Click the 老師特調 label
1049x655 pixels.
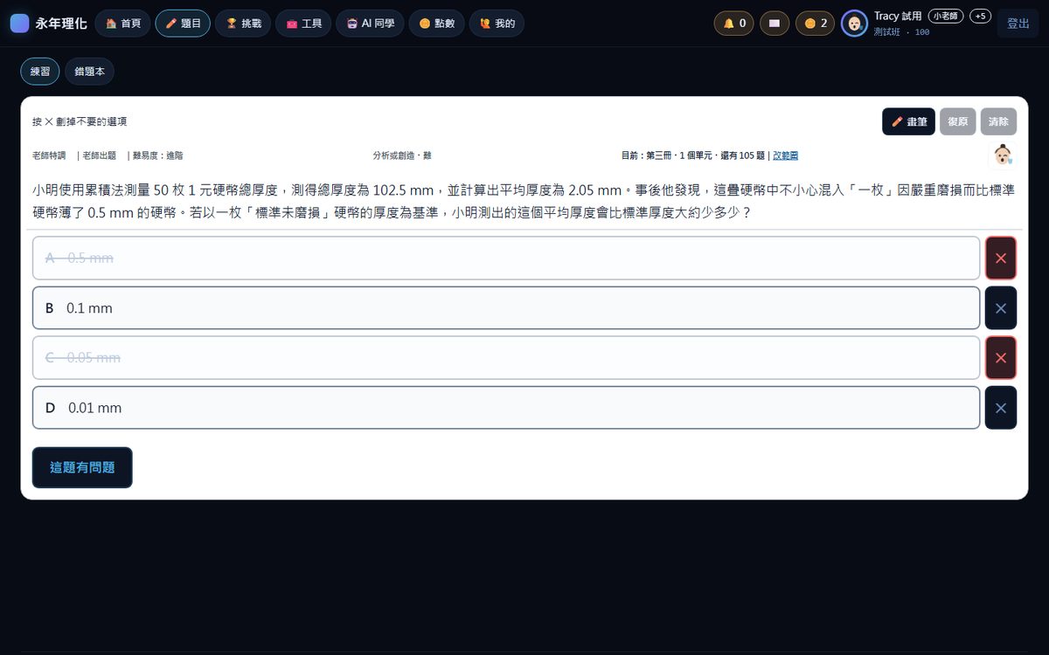tap(49, 155)
